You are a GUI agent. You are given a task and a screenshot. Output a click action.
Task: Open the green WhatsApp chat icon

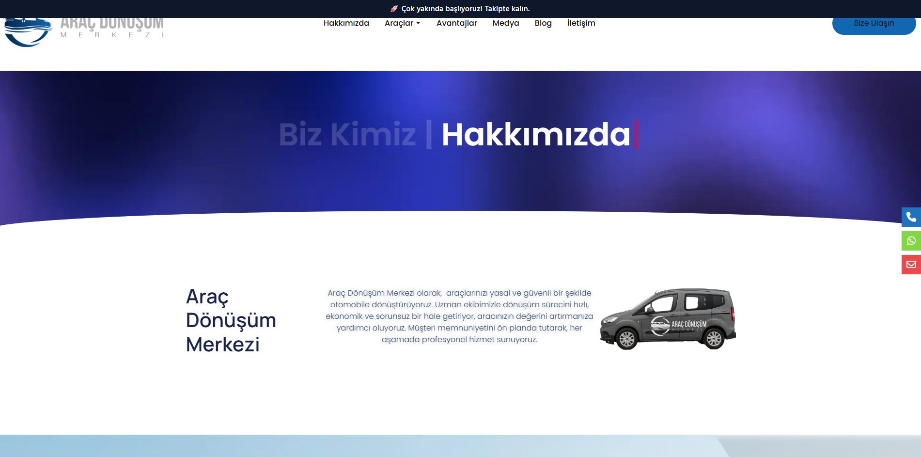click(911, 241)
